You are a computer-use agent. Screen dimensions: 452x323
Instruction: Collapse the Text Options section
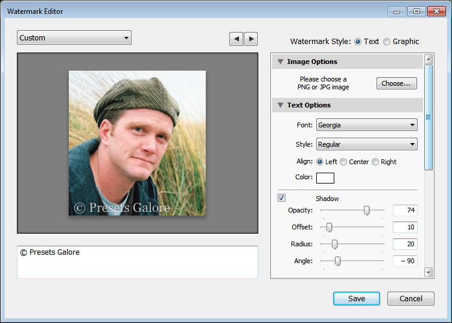tap(280, 105)
